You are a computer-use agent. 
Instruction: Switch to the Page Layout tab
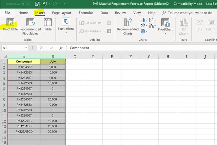coord(62,13)
